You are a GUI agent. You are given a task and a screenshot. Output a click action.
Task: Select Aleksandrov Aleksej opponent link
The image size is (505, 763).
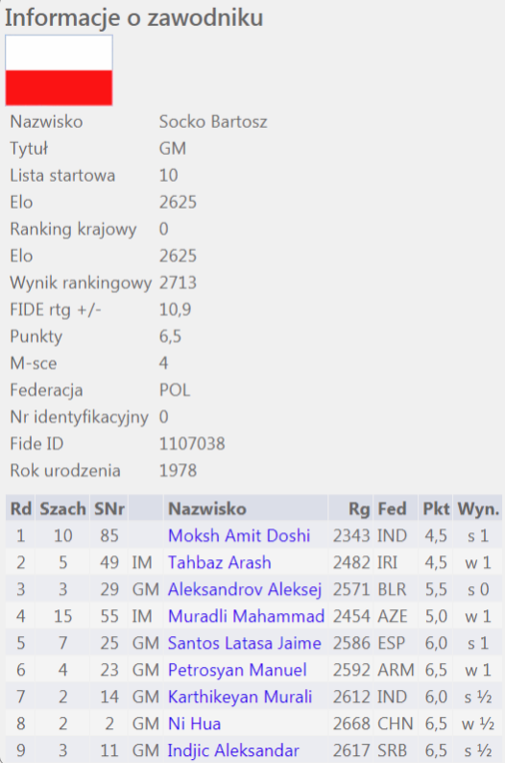click(x=245, y=589)
